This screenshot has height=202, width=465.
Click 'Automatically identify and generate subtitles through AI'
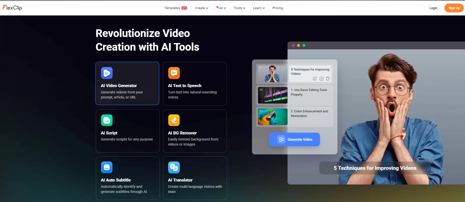coord(124,189)
